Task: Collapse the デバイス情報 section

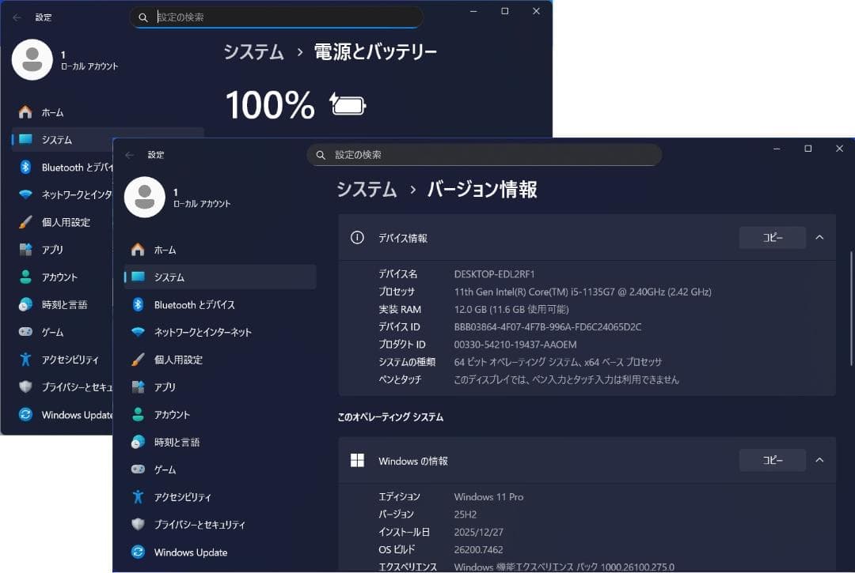Action: coord(819,237)
